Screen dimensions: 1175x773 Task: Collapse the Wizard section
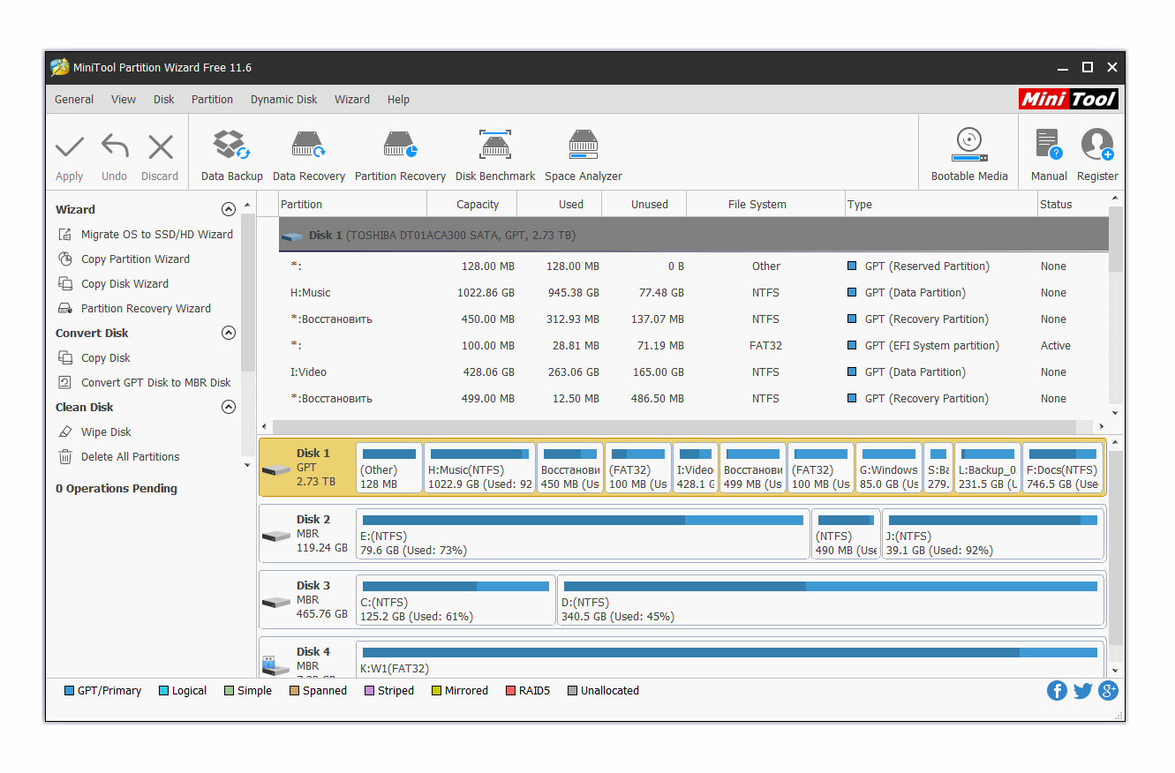(x=229, y=210)
